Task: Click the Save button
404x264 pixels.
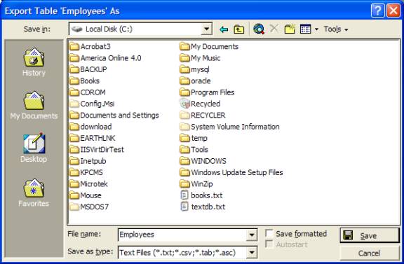Action: point(370,235)
